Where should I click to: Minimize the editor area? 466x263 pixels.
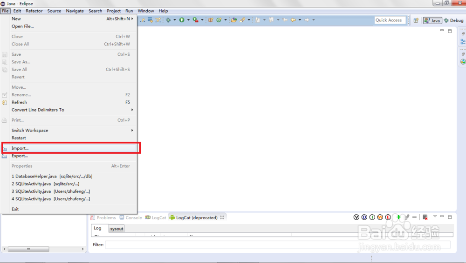(442, 31)
